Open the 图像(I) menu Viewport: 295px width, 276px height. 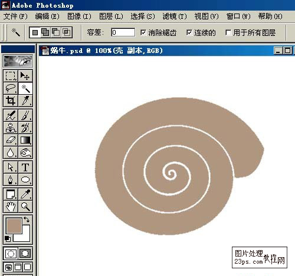click(79, 16)
